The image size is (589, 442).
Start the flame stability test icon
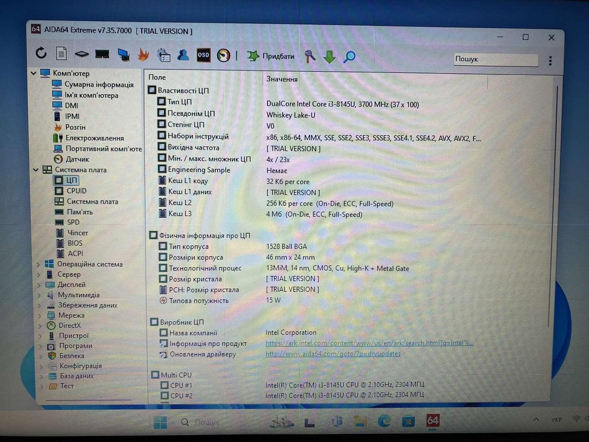143,55
